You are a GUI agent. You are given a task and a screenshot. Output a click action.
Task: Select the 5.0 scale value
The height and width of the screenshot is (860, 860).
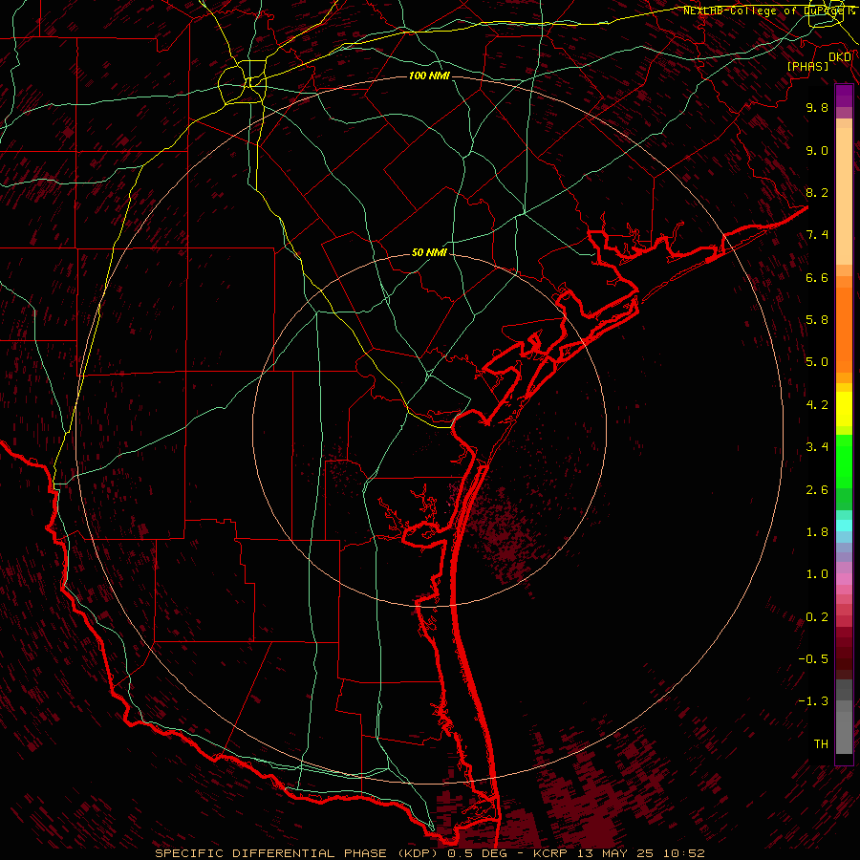[817, 362]
